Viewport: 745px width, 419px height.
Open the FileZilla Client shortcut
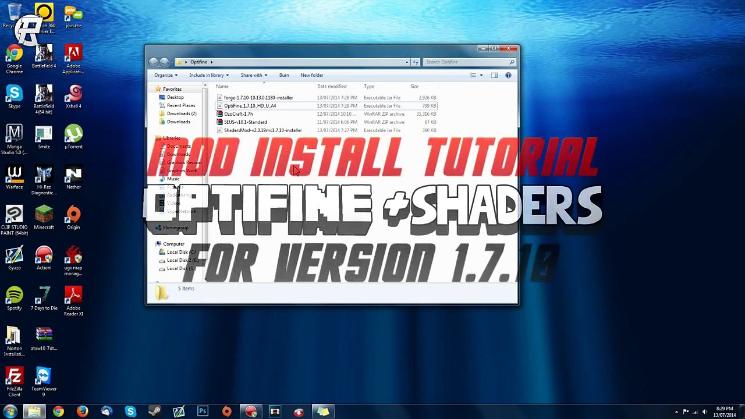click(x=15, y=382)
